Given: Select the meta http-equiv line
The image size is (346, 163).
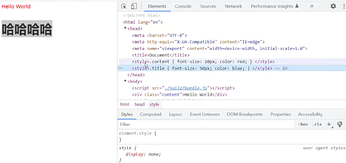Looking at the screenshot, I should coord(198,42).
